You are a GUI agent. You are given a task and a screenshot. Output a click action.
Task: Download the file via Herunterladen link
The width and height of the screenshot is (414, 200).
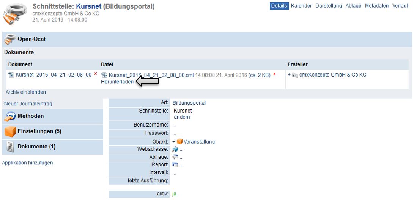pos(117,82)
